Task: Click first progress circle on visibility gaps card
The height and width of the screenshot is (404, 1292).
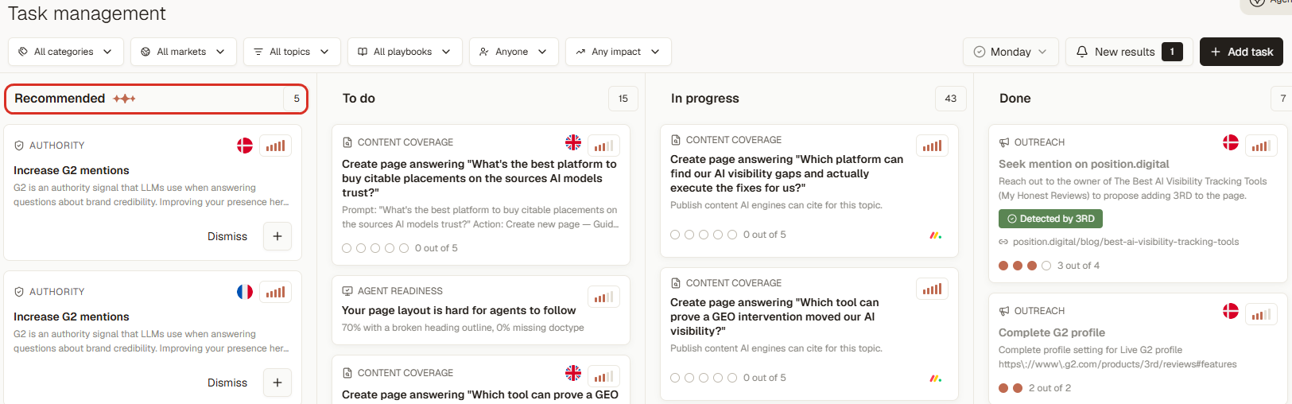Action: pyautogui.click(x=675, y=235)
